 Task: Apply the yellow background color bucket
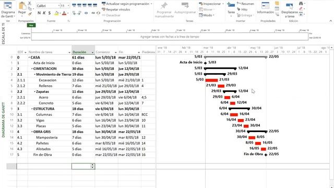tap(56, 14)
